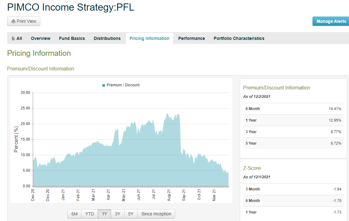Switch to the Fund Basics tab
This screenshot has height=221, width=349.
tap(72, 38)
